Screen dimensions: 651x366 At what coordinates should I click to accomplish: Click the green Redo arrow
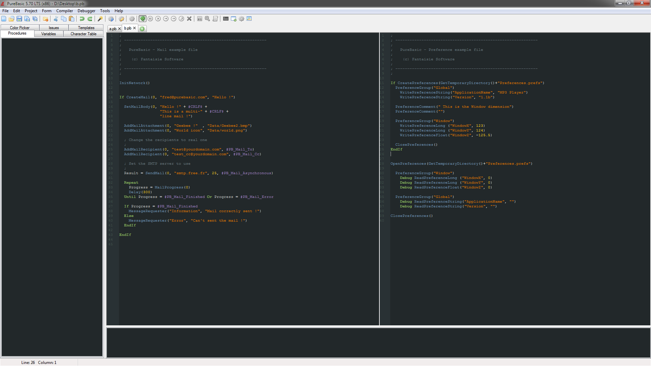90,19
